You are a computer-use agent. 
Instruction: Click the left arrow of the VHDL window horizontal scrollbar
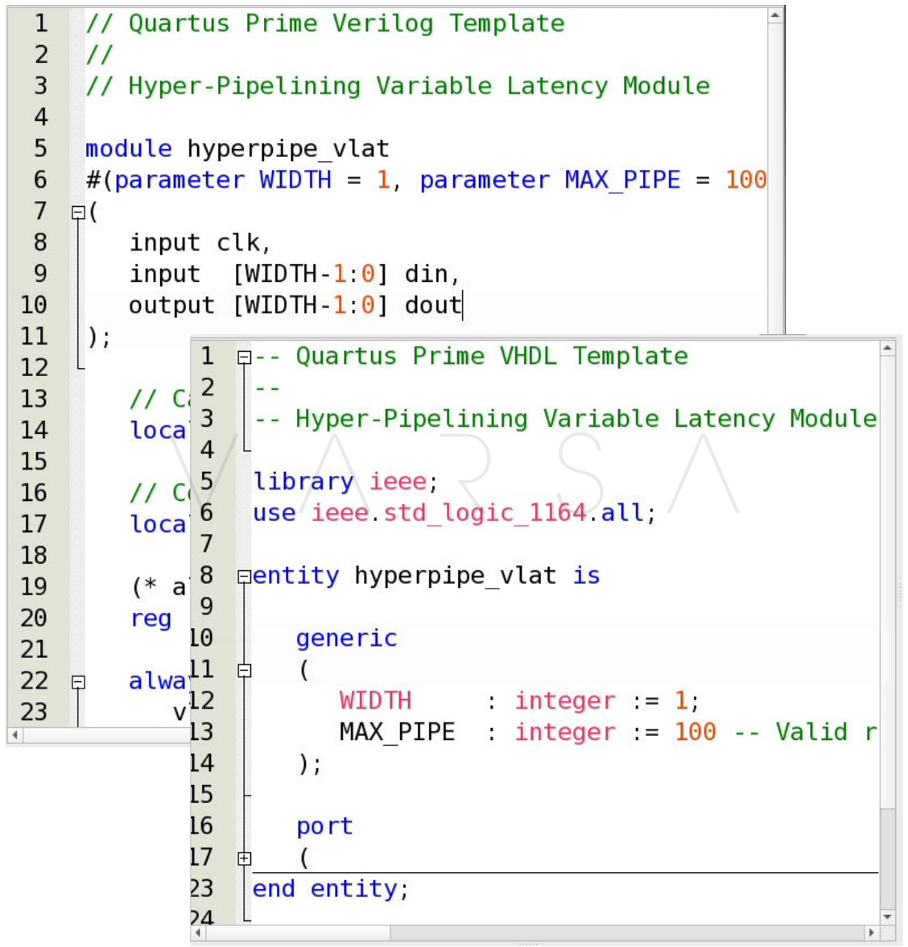pyautogui.click(x=200, y=933)
